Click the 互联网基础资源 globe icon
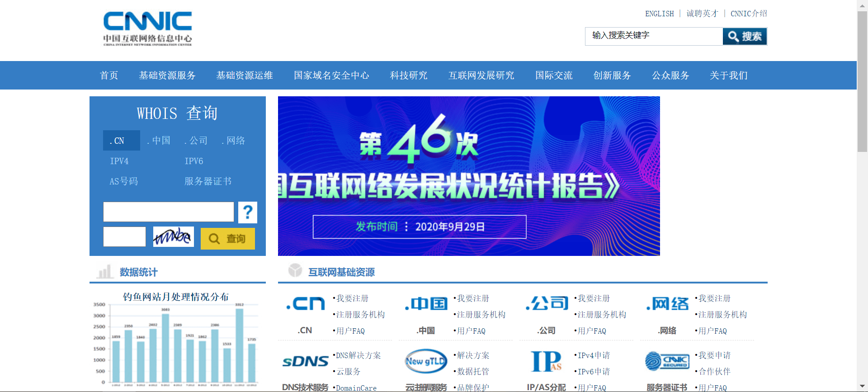 pos(295,270)
